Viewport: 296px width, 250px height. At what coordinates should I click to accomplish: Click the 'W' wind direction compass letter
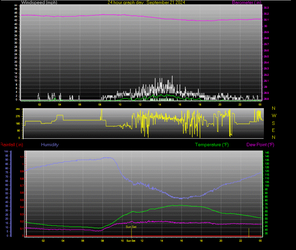pos(274,115)
